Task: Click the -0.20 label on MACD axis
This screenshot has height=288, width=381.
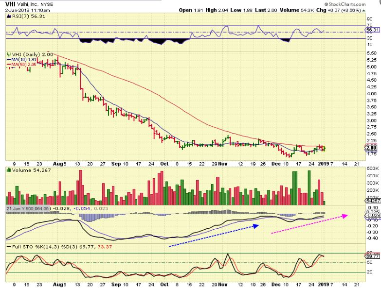Action: click(373, 226)
